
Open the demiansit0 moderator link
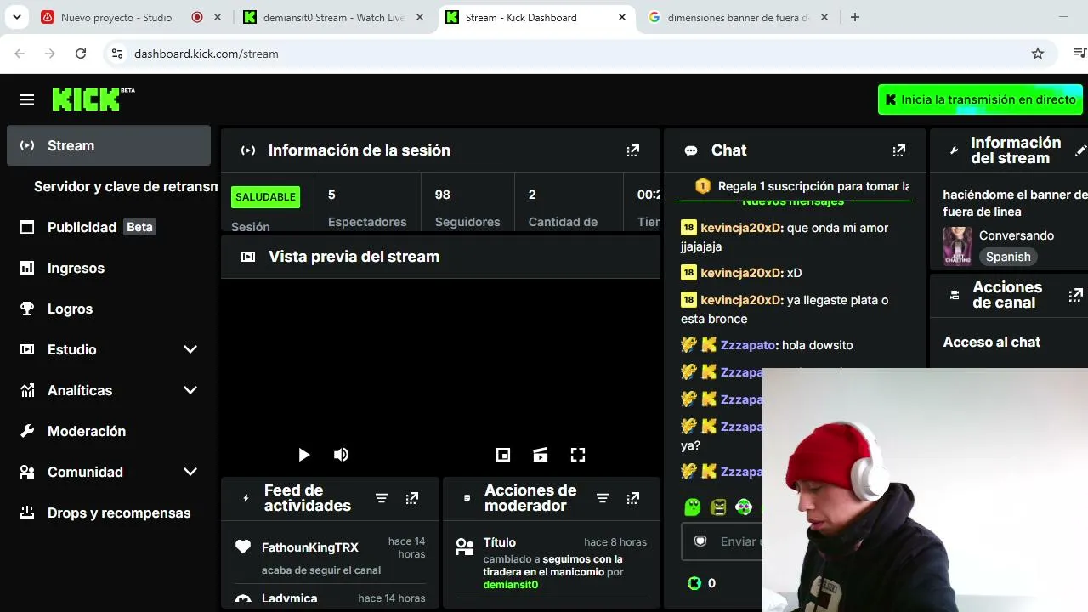point(511,585)
